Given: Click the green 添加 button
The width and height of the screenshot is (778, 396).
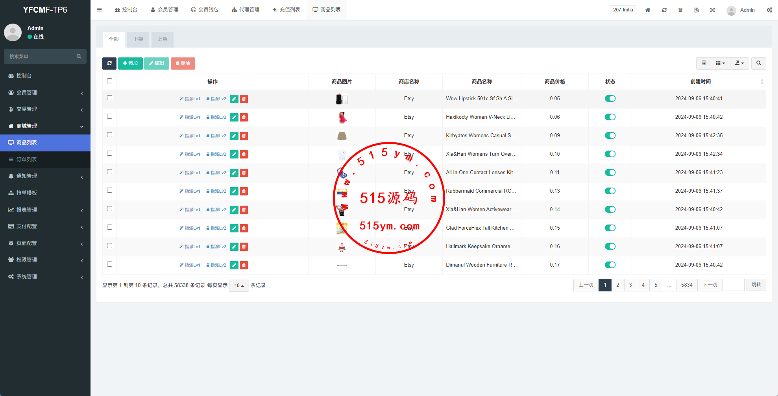Looking at the screenshot, I should click(130, 63).
